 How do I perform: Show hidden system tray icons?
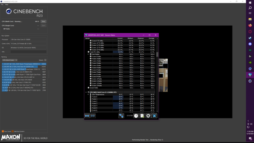click(x=248, y=121)
